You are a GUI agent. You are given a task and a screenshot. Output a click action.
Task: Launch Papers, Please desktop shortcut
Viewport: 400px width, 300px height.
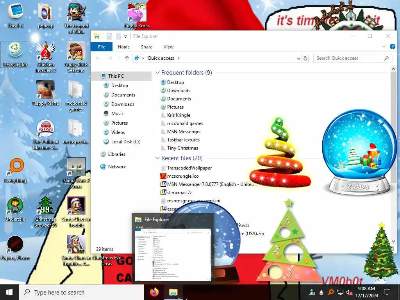[15, 248]
